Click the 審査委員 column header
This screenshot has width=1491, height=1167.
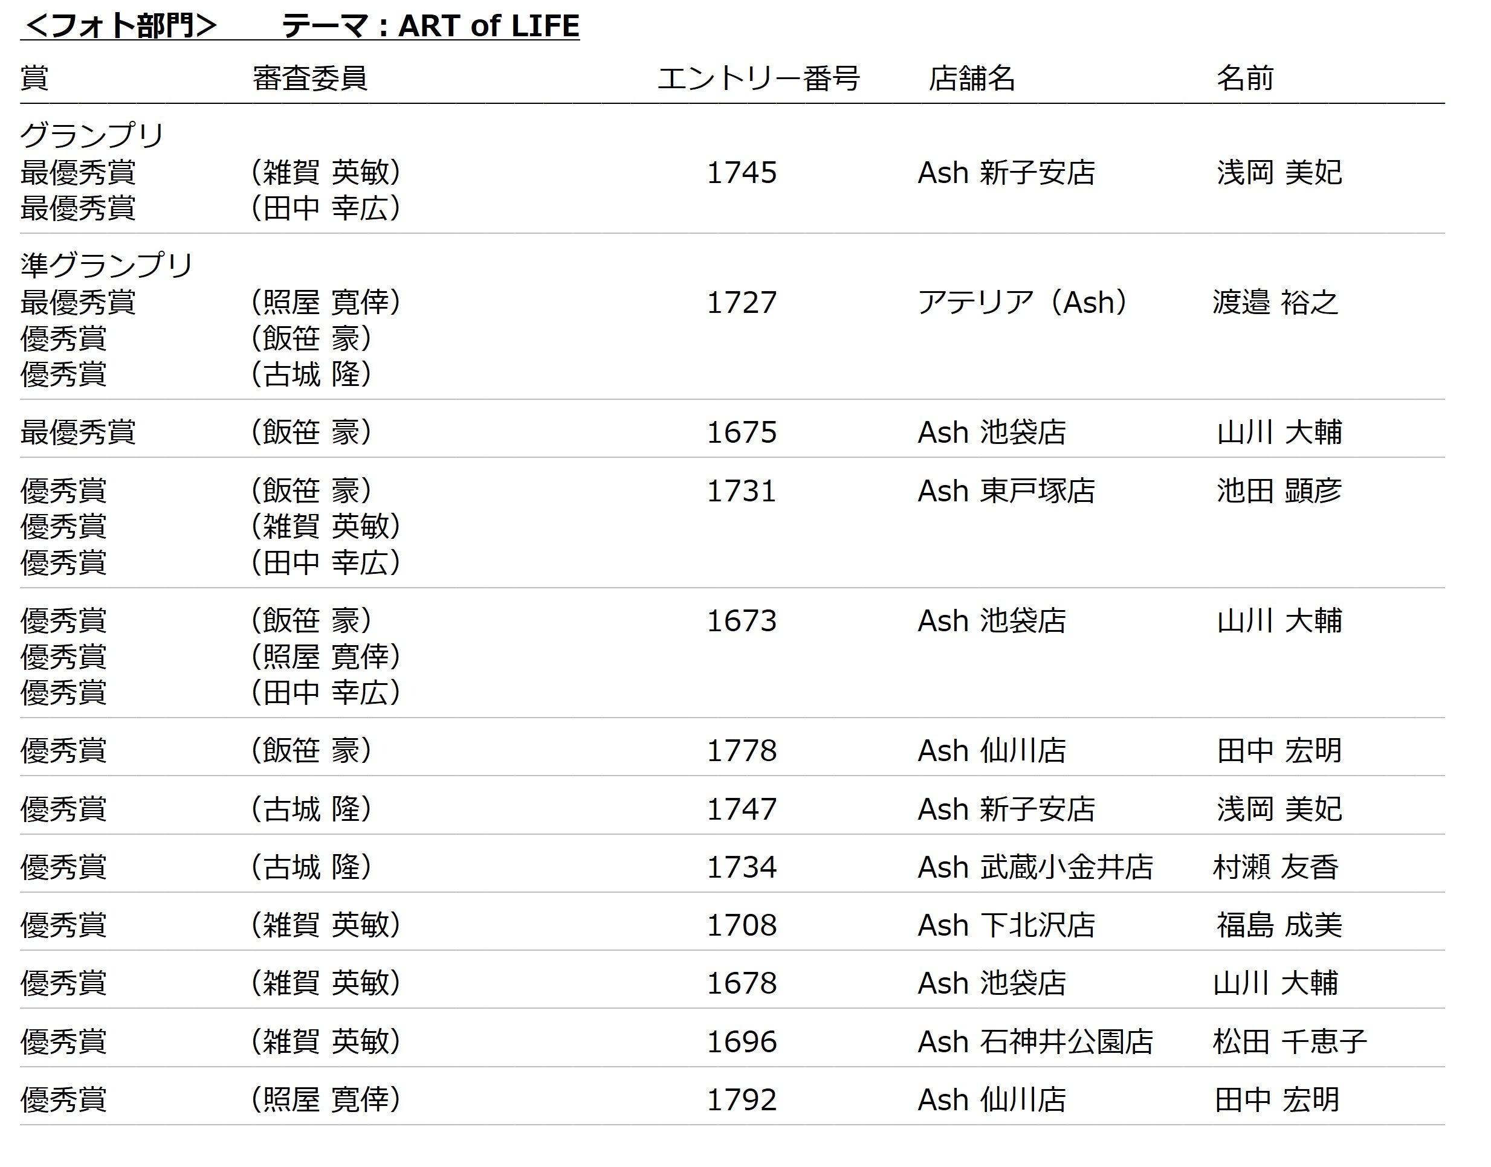309,79
